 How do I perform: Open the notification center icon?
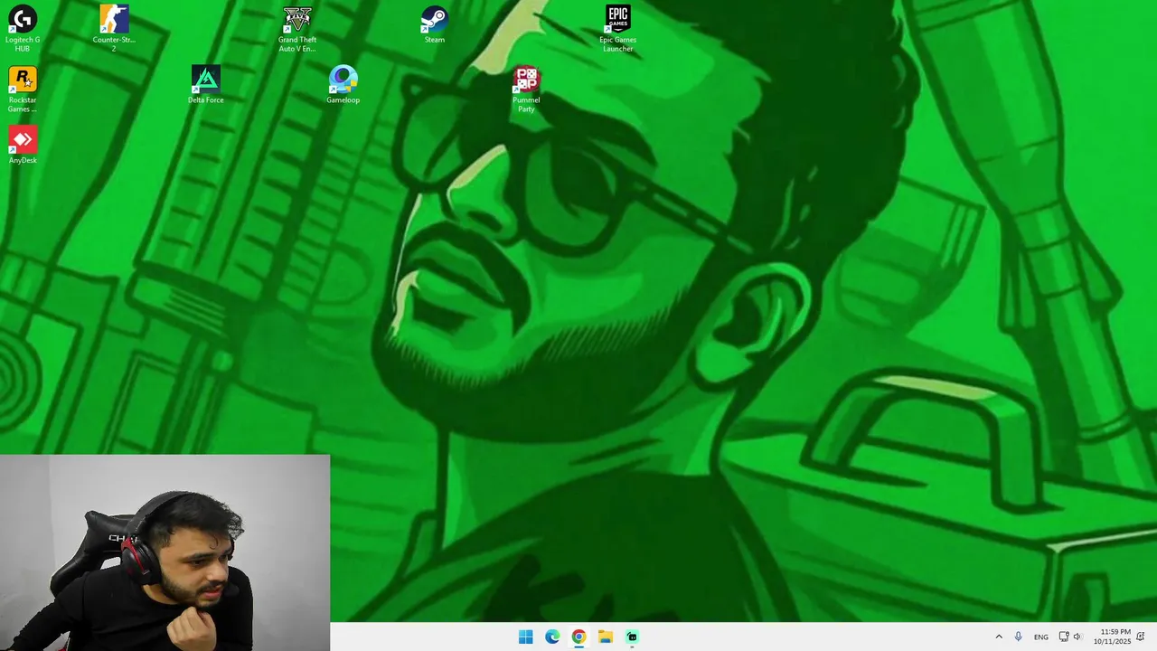1141,637
